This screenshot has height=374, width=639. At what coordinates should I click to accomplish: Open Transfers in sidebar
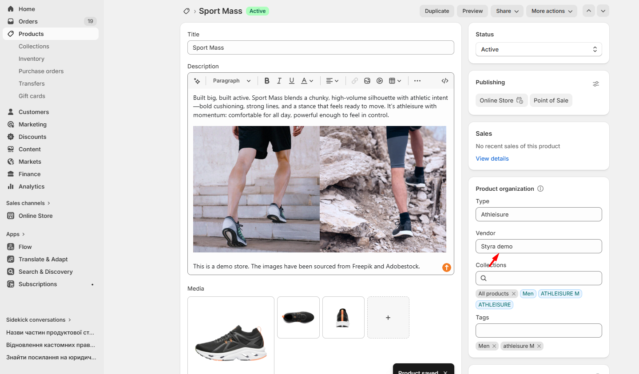click(x=32, y=83)
